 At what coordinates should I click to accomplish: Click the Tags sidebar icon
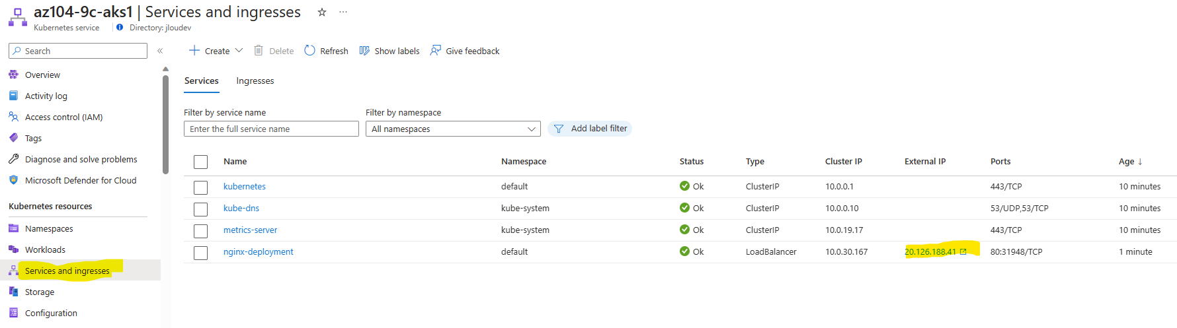coord(13,138)
